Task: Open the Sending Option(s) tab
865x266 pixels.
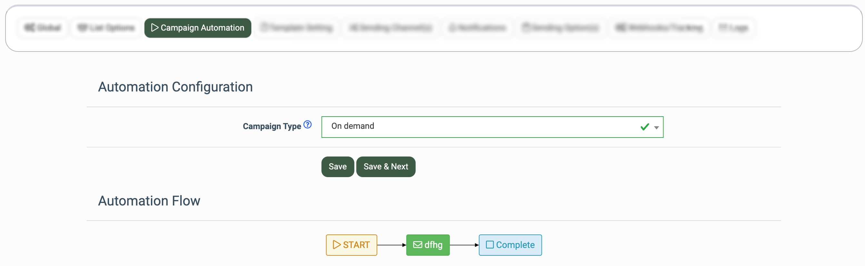Action: [x=560, y=28]
